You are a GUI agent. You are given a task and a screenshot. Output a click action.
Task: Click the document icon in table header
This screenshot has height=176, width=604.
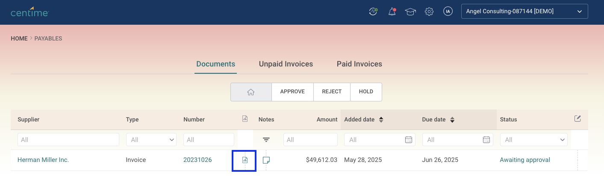coord(245,119)
